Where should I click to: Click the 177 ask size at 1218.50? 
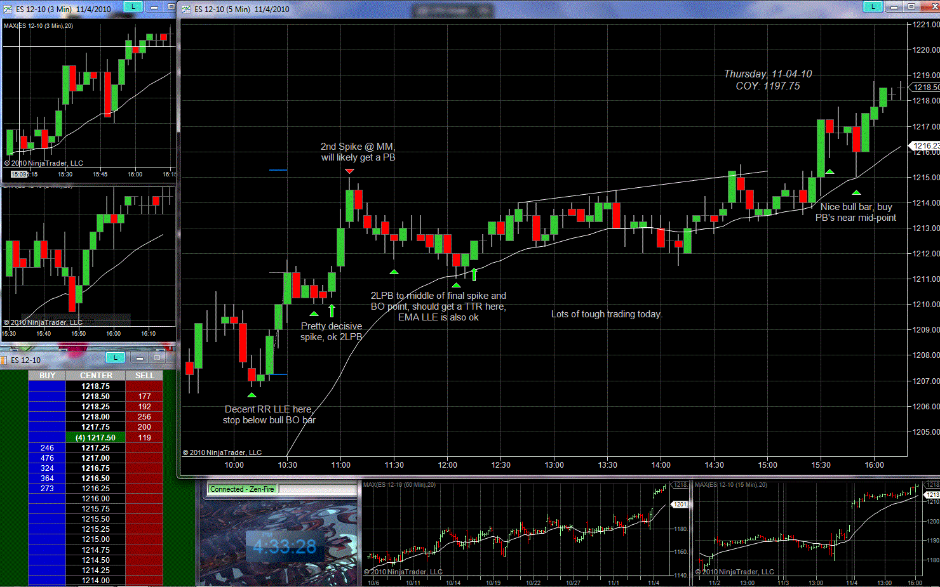[x=144, y=396]
